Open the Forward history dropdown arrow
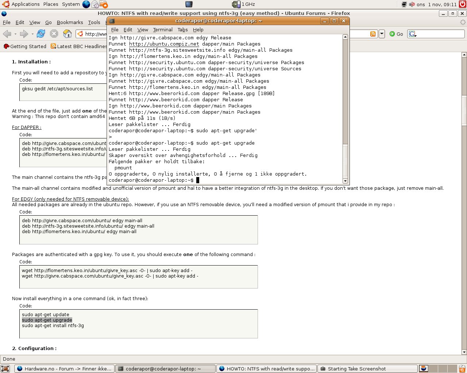 32,34
